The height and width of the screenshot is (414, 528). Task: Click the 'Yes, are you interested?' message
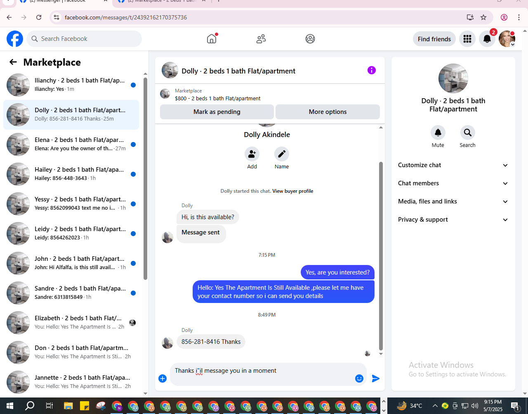pos(337,272)
